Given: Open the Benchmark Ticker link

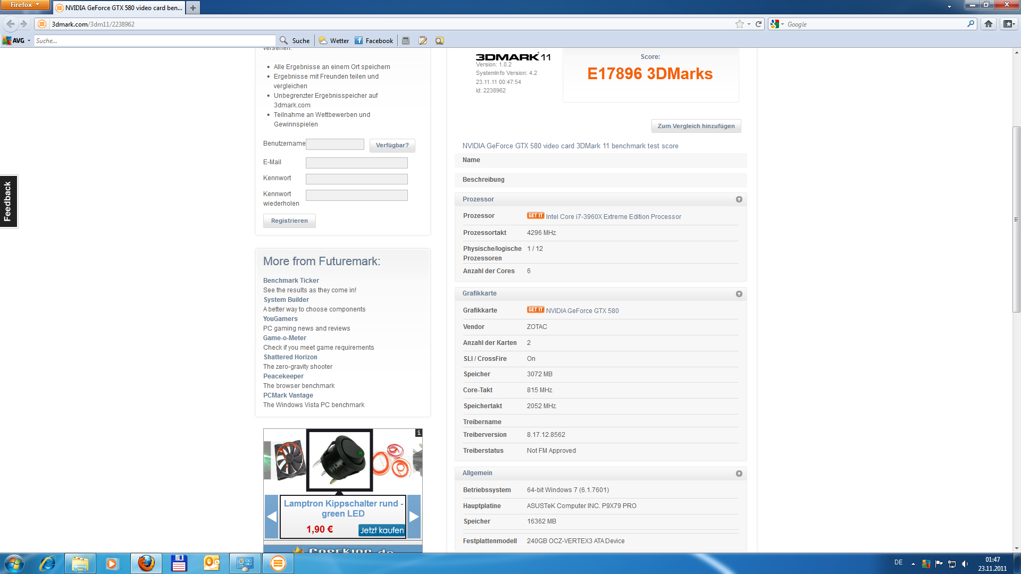Looking at the screenshot, I should coord(291,281).
